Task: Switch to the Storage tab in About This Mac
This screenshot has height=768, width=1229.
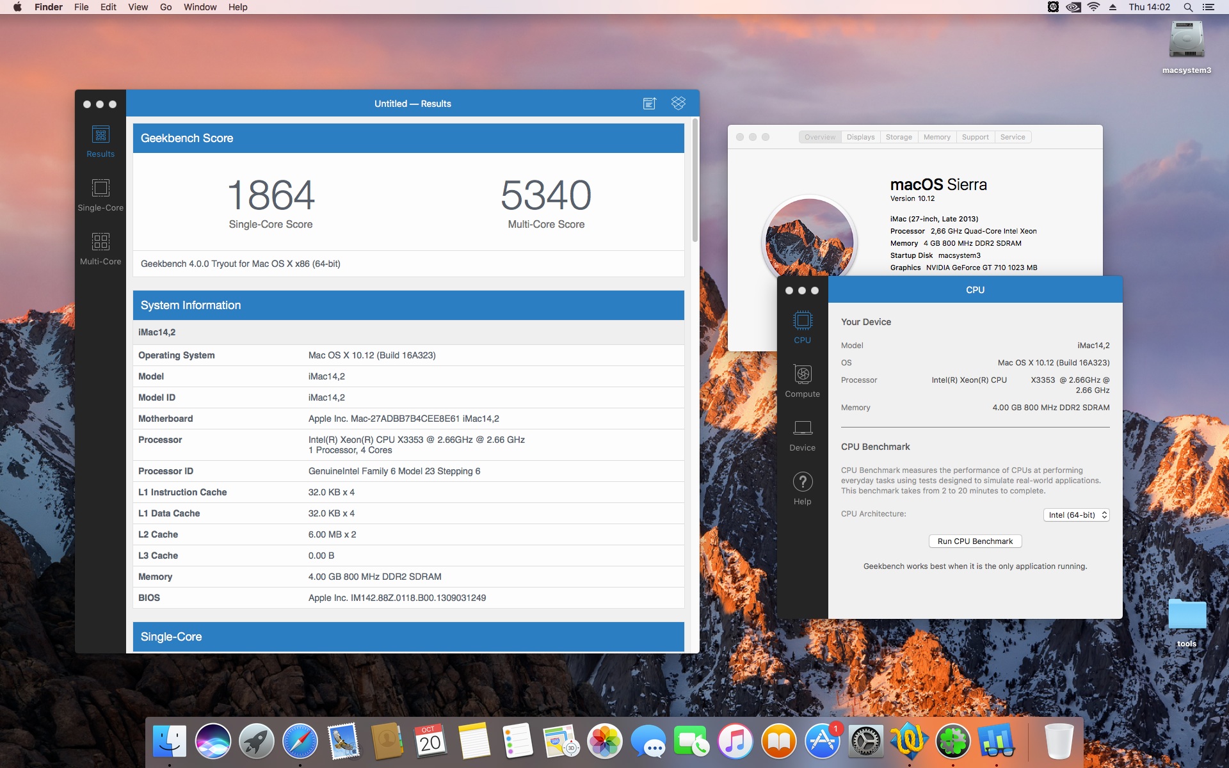Action: click(x=899, y=137)
